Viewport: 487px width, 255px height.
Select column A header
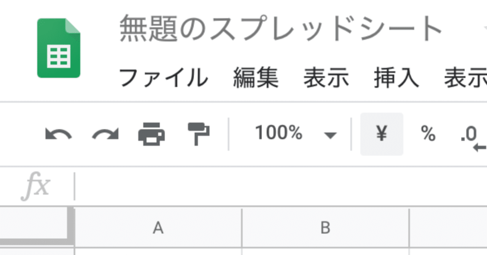click(158, 228)
